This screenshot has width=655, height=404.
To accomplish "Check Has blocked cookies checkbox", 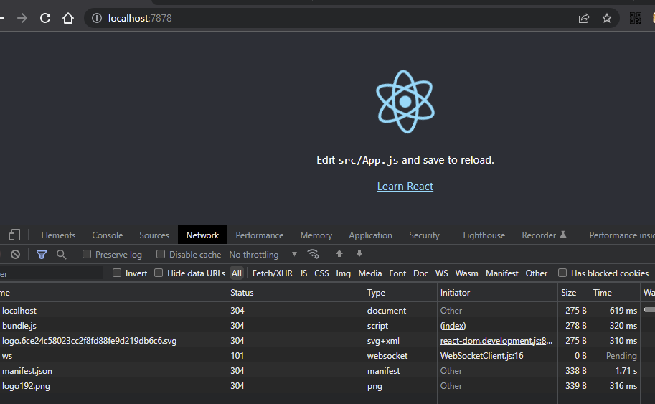I will click(x=562, y=273).
